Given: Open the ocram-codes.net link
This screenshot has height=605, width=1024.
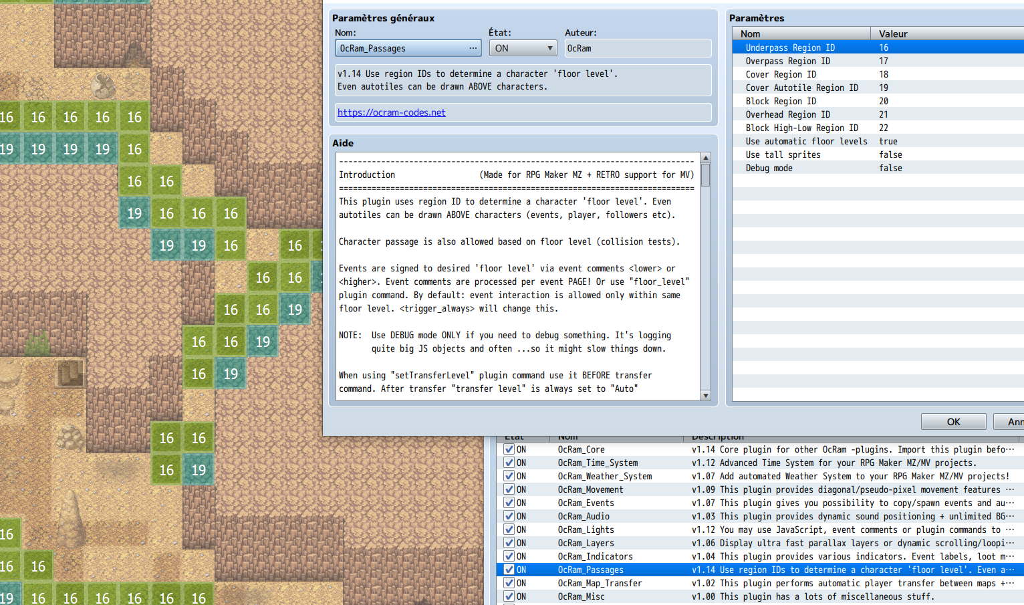Looking at the screenshot, I should (x=391, y=112).
